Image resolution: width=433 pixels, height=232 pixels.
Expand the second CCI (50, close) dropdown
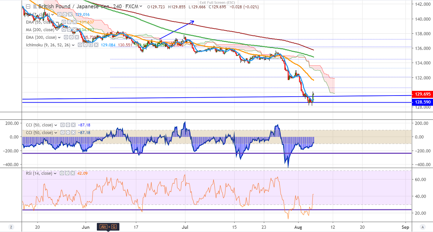[x=56, y=133]
